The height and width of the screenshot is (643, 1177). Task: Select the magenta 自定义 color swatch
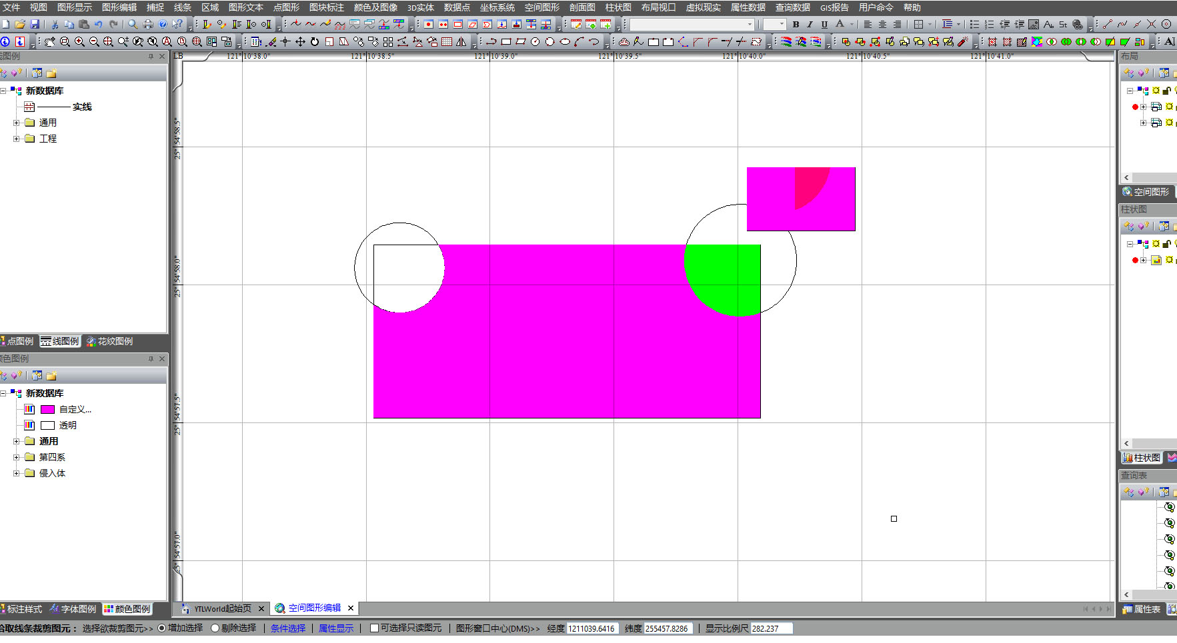[47, 409]
